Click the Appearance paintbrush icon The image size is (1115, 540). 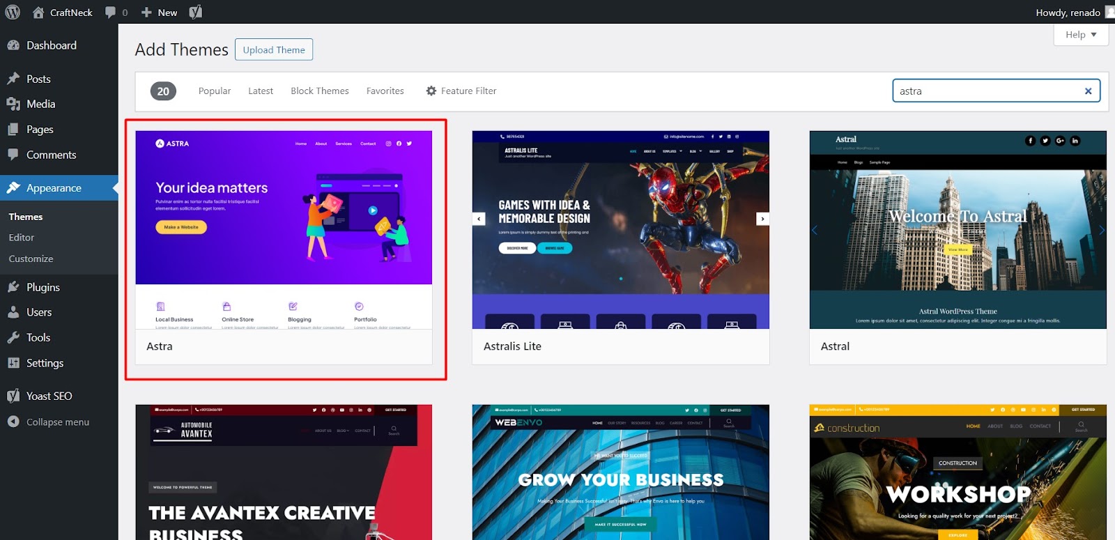pyautogui.click(x=13, y=187)
